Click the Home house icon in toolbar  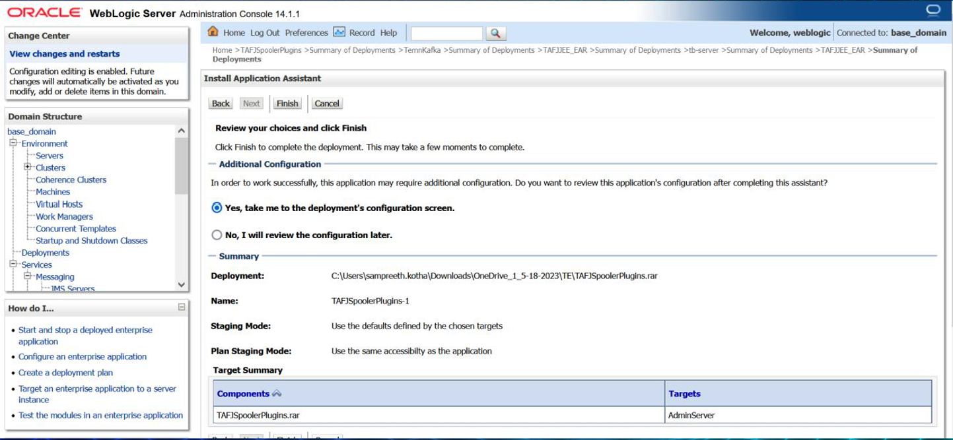click(x=213, y=32)
